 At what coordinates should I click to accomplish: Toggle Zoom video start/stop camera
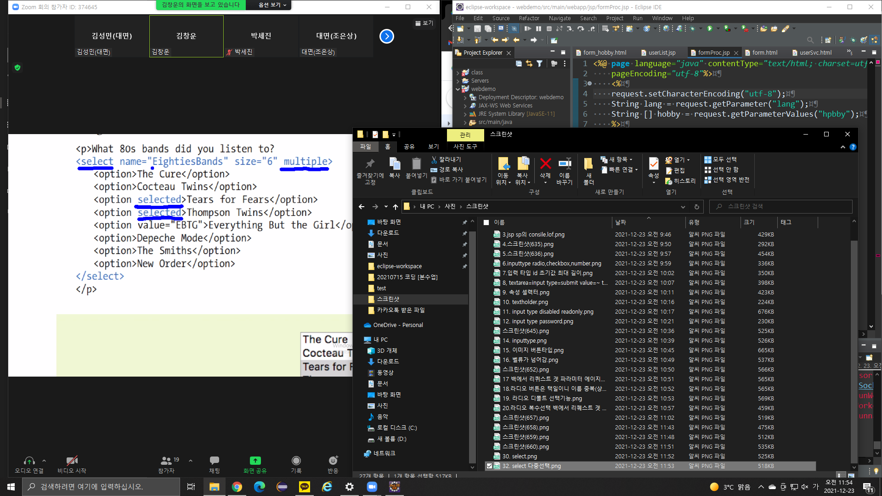[72, 461]
